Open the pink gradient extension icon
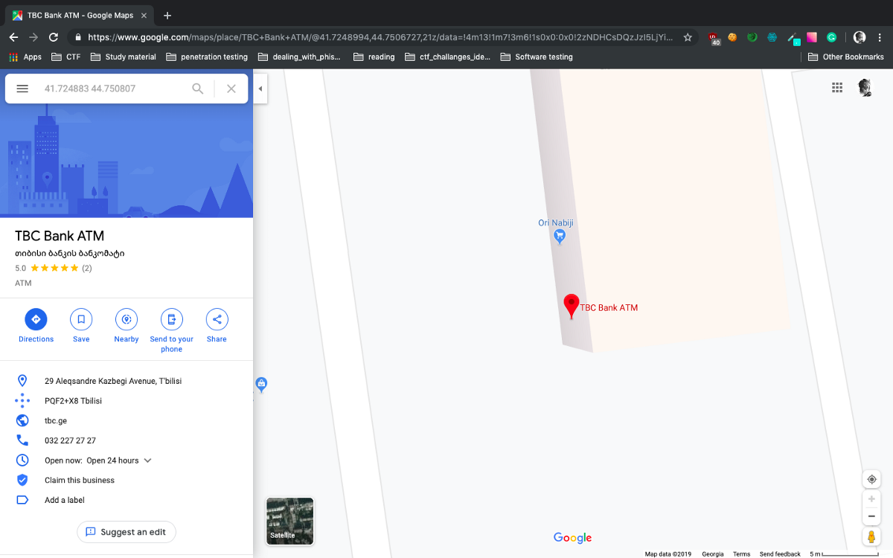 [x=812, y=37]
